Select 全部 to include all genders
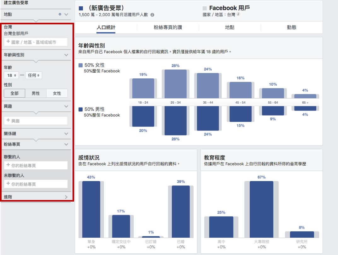The height and width of the screenshot is (255, 338). (x=14, y=93)
